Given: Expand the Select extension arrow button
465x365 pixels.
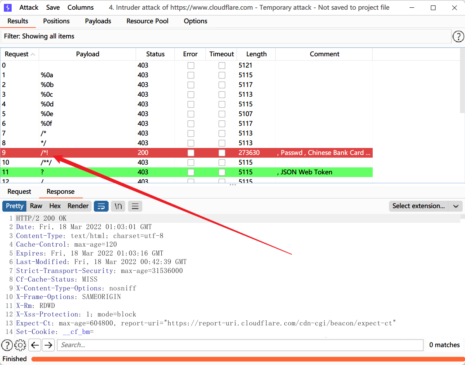Looking at the screenshot, I should pos(456,206).
